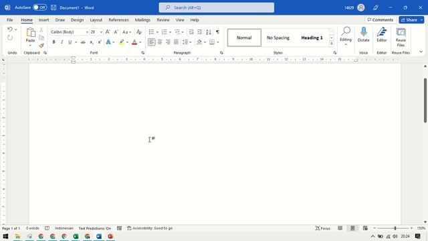Screen dimensions: 428x241
Task: Expand the font color dropdown arrow
Action: pos(140,42)
